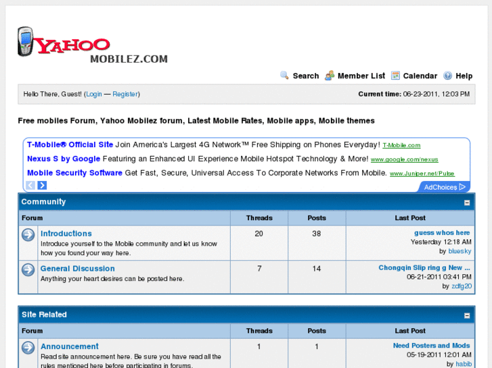Image resolution: width=492 pixels, height=368 pixels.
Task: Collapse the Community category
Action: coord(467,203)
